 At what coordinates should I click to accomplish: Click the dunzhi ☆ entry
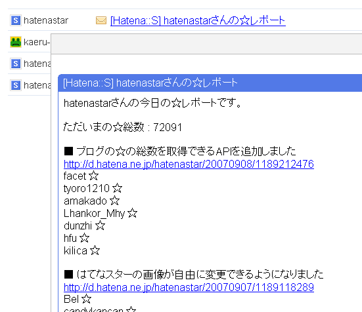click(x=85, y=225)
